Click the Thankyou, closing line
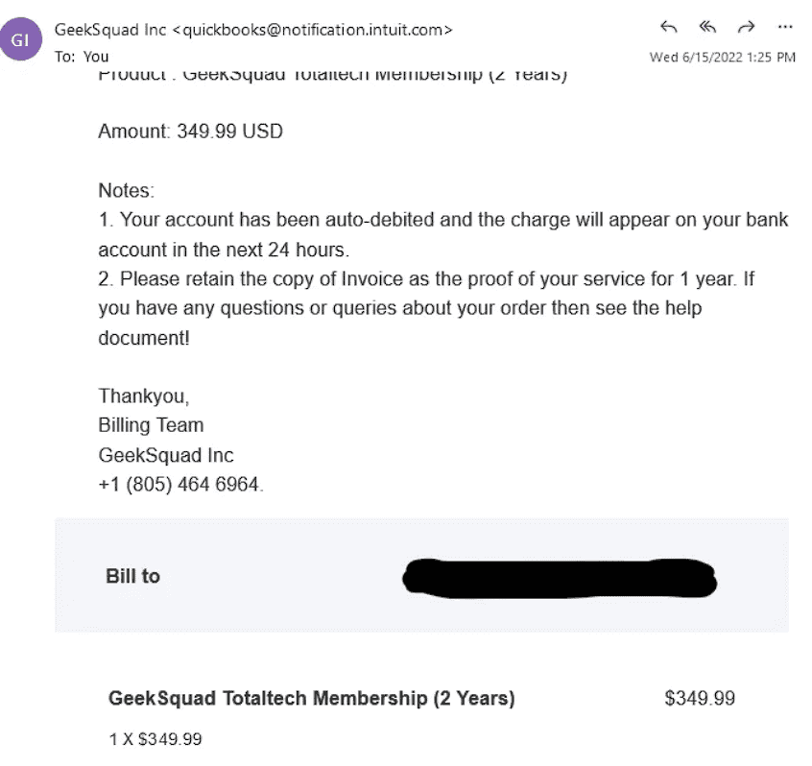 pyautogui.click(x=144, y=396)
